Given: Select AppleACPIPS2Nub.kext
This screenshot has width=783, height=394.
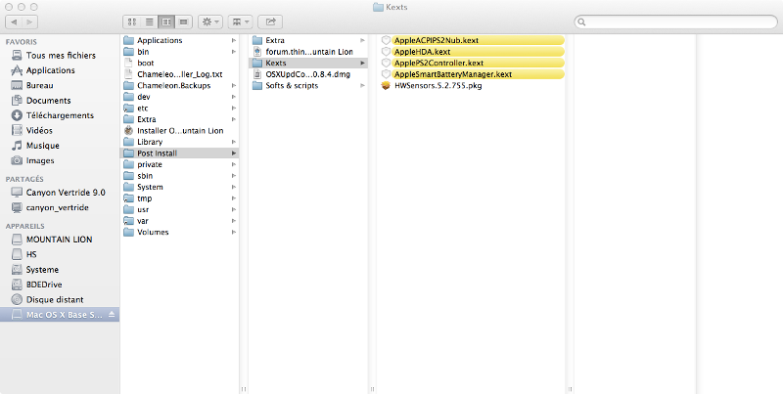Looking at the screenshot, I should click(x=472, y=40).
